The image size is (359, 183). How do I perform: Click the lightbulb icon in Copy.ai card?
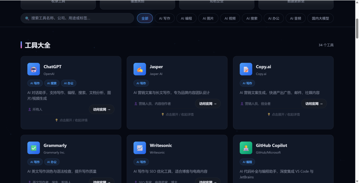point(269,114)
